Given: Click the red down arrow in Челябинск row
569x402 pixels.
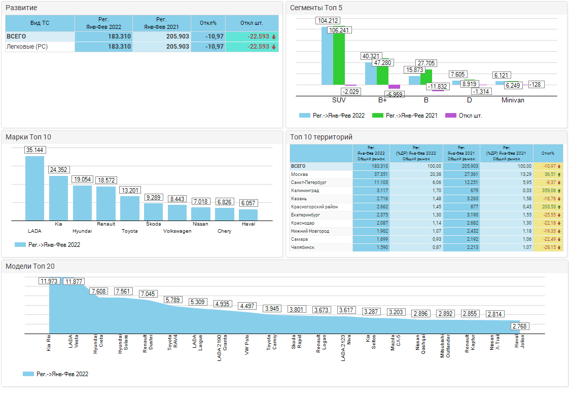Looking at the screenshot, I should click(559, 247).
